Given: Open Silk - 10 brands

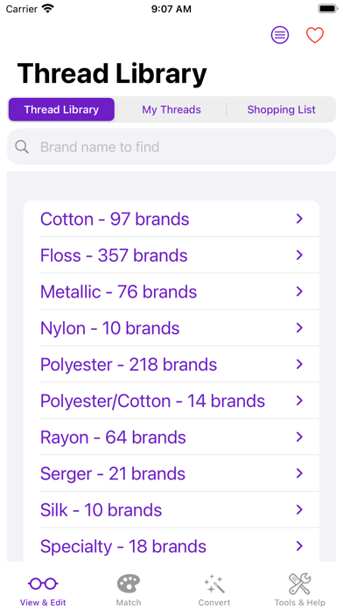Looking at the screenshot, I should pyautogui.click(x=171, y=510).
